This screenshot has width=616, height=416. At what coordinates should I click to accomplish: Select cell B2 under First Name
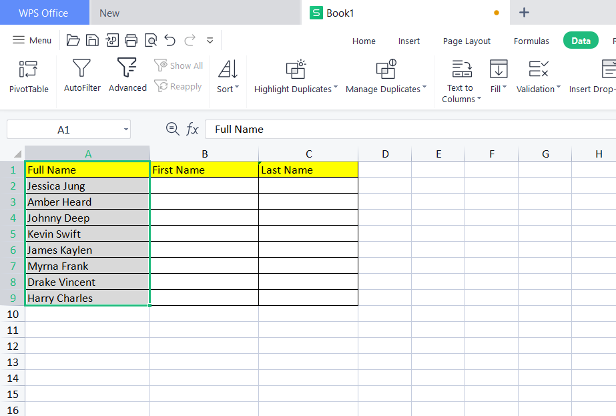204,186
